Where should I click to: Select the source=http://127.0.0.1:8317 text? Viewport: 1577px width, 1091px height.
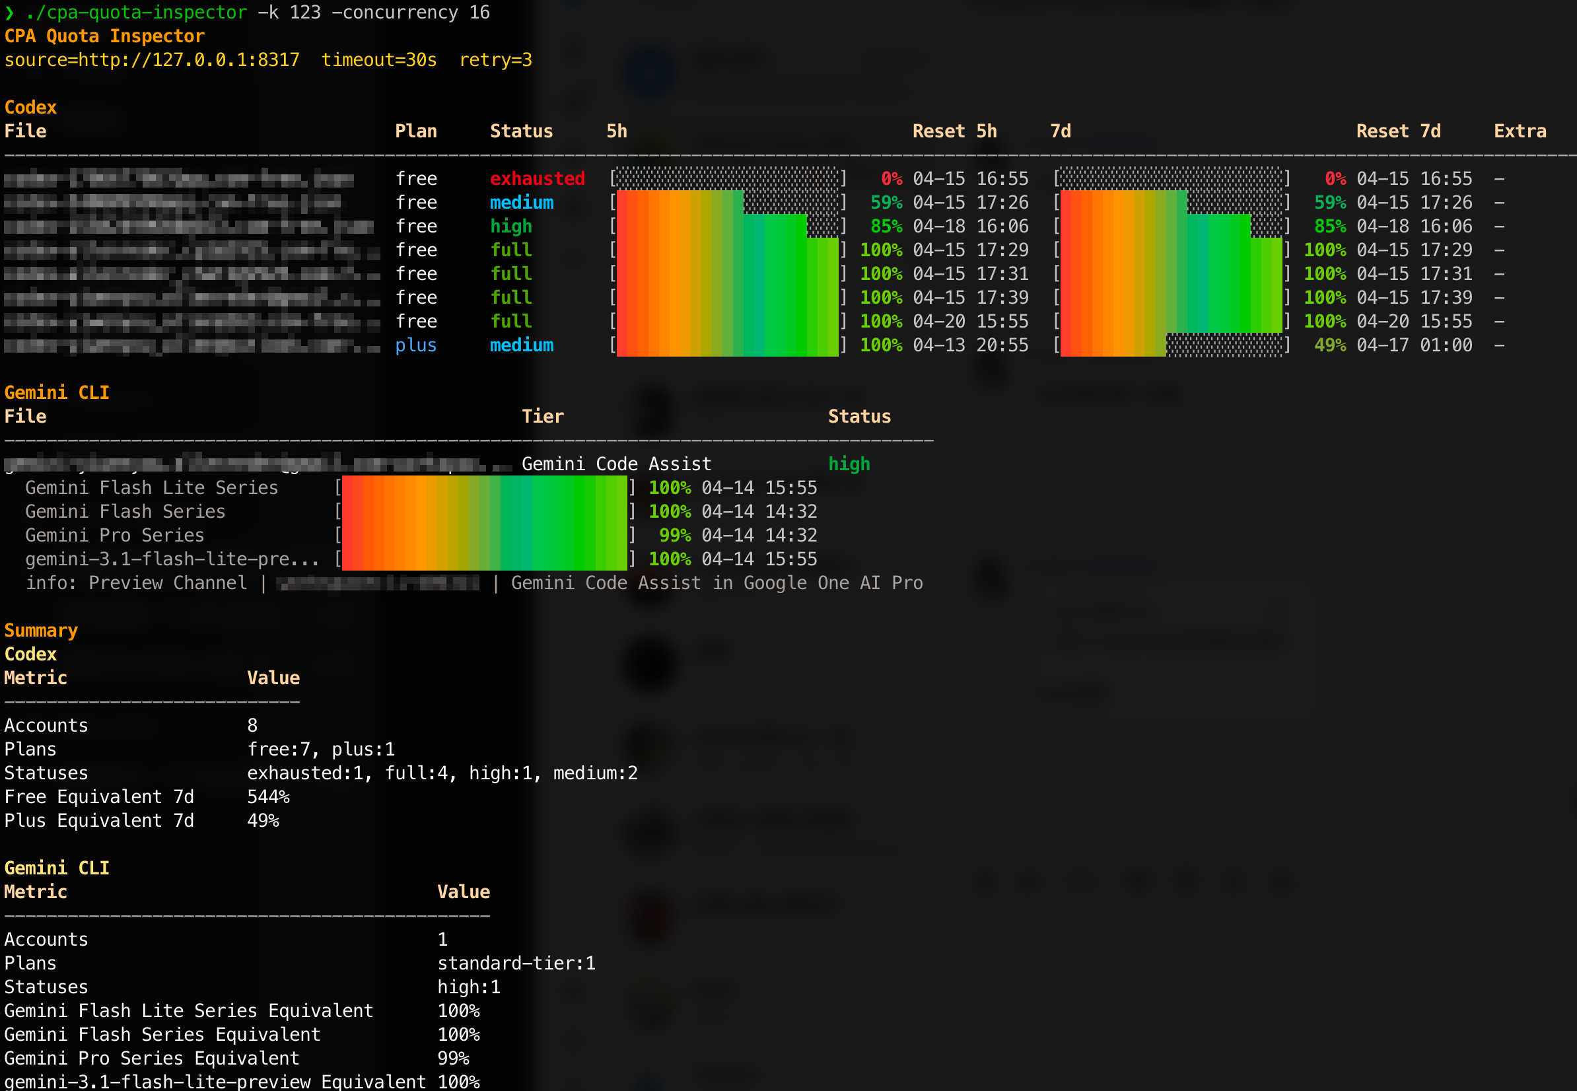[152, 60]
